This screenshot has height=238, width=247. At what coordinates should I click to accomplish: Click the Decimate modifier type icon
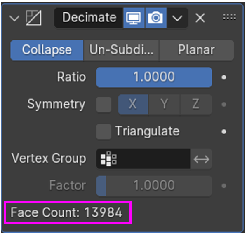pyautogui.click(x=33, y=18)
